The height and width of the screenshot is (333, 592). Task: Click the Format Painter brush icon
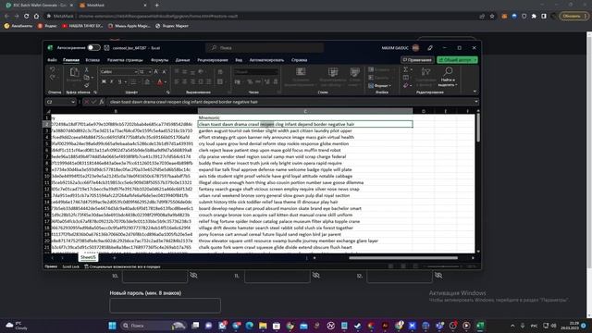tap(86, 85)
